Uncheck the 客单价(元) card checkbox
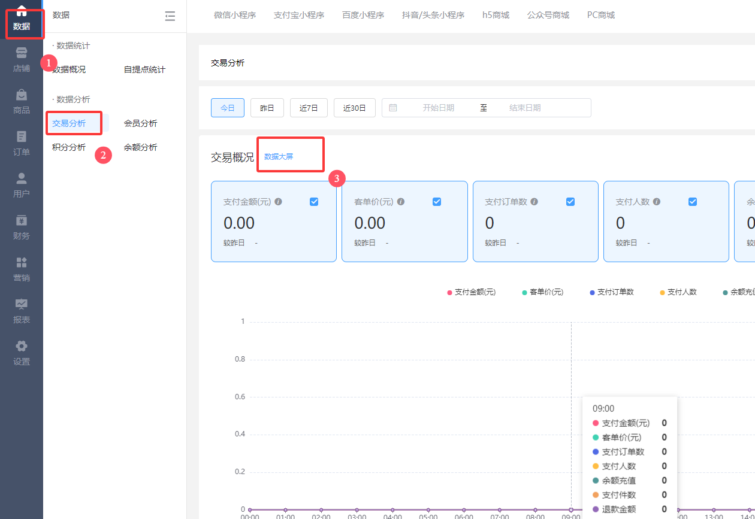755x519 pixels. (x=437, y=202)
